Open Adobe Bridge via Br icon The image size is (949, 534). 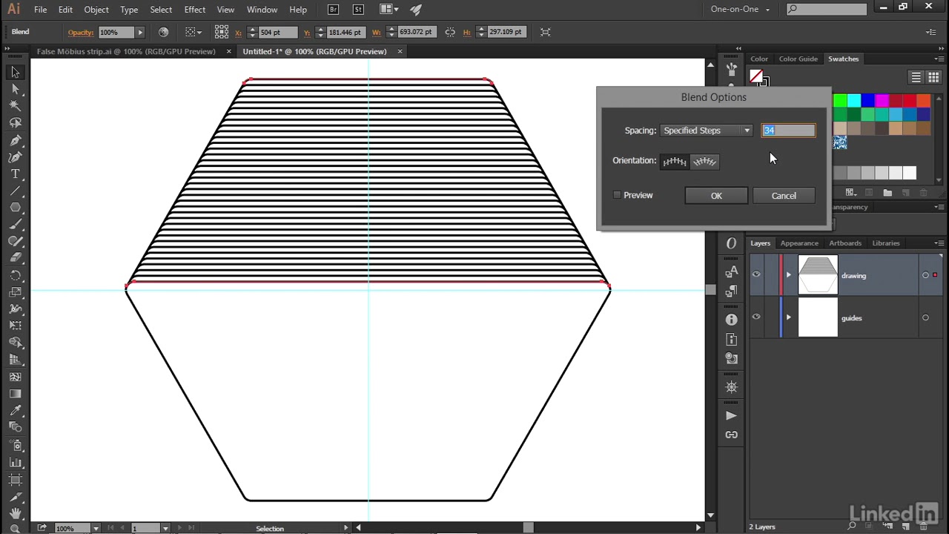coord(333,9)
